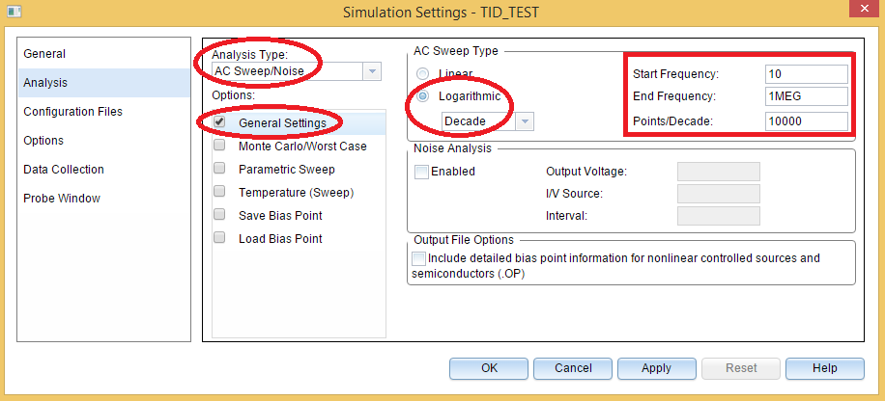The height and width of the screenshot is (401, 885).
Task: Confirm settings with OK button
Action: click(489, 368)
